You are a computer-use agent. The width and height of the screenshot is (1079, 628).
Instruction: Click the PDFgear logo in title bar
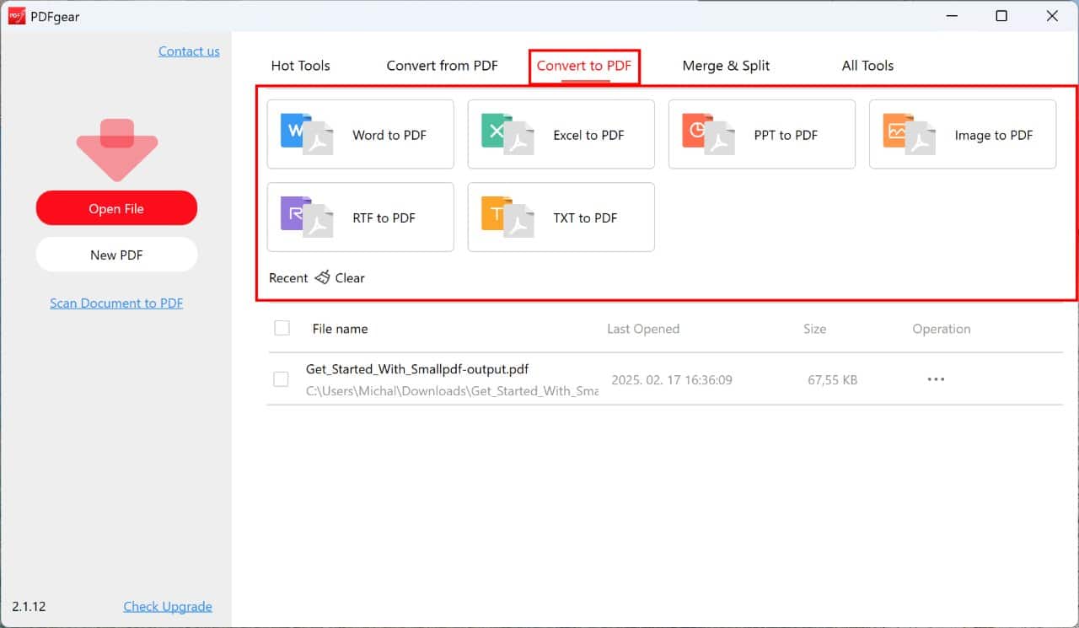pos(16,16)
